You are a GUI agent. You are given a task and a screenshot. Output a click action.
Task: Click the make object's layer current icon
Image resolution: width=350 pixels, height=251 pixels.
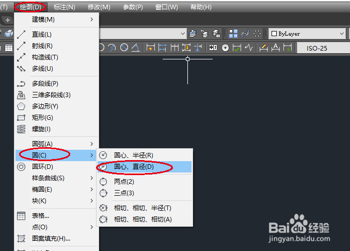click(x=193, y=34)
